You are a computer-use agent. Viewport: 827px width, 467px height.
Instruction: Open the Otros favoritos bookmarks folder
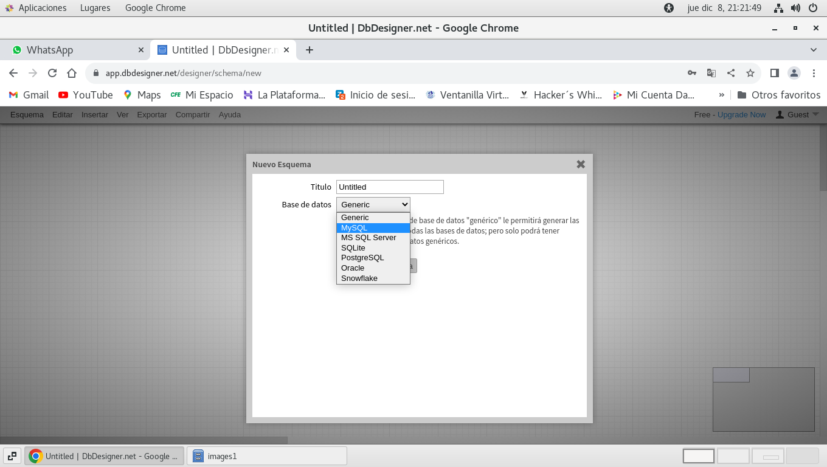[x=778, y=95]
